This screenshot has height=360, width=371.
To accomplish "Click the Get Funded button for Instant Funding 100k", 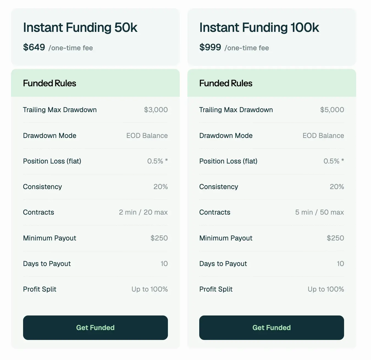I will coord(272,328).
